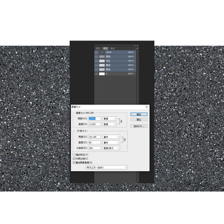
Task: Enable the Scale Styles checkbox
Action: tap(74, 155)
